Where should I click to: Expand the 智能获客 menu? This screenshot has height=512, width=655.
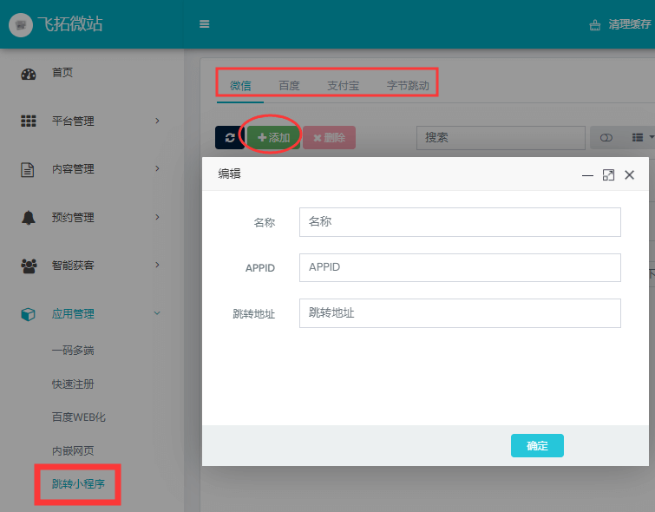point(157,265)
